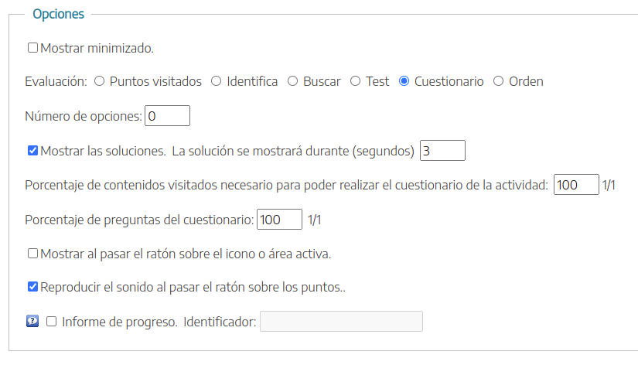Image resolution: width=638 pixels, height=365 pixels.
Task: Click the Opciones section heading
Action: 59,14
